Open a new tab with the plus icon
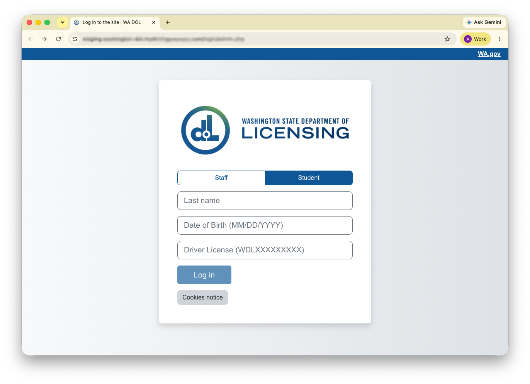This screenshot has height=384, width=530. 168,22
